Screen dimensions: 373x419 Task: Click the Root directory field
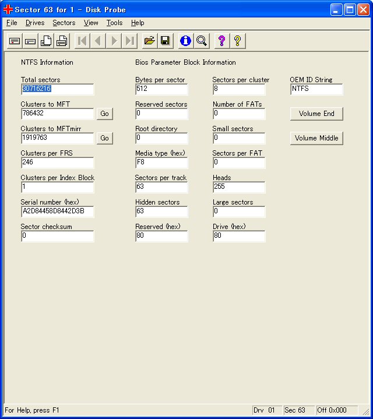coord(161,138)
